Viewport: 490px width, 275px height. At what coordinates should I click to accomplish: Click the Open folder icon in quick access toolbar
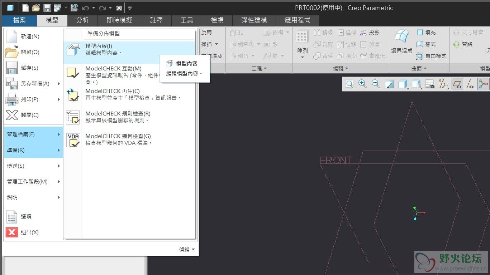click(x=36, y=8)
